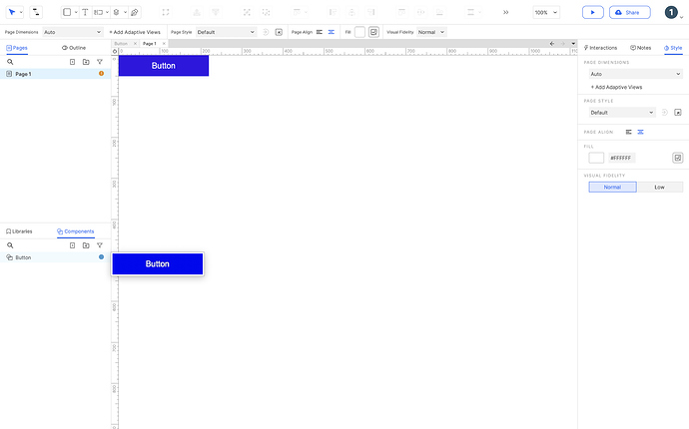Activate the Connector tool
Screen dimensions: 689x429
36,12
